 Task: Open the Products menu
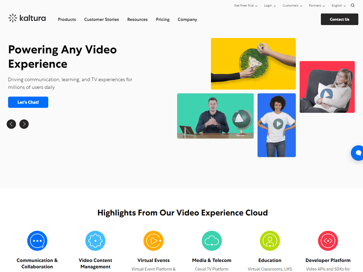pos(67,19)
